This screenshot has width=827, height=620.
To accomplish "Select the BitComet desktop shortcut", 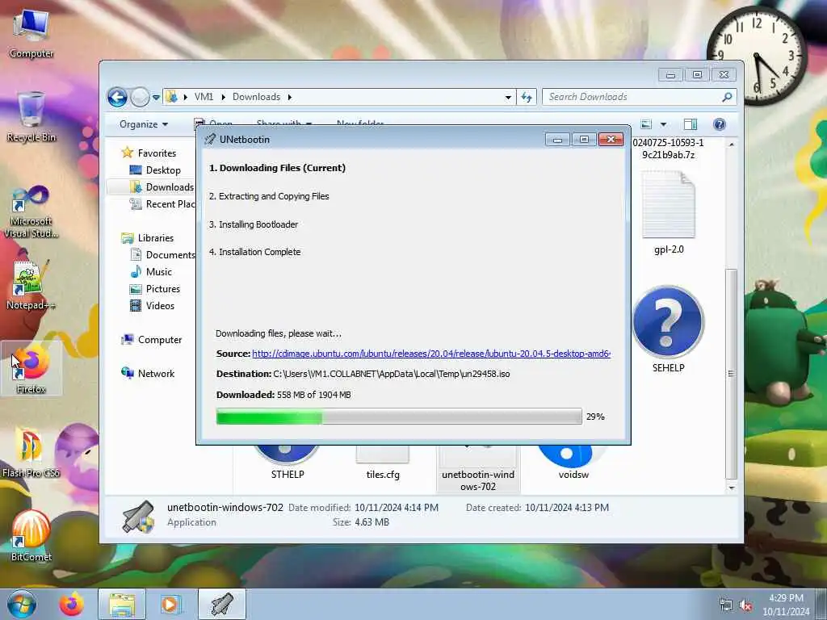I will pyautogui.click(x=31, y=536).
